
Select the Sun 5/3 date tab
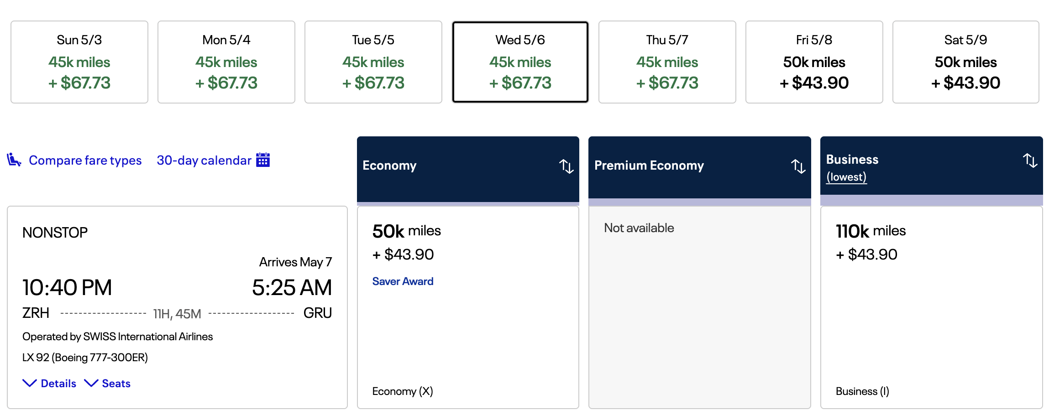tap(79, 62)
